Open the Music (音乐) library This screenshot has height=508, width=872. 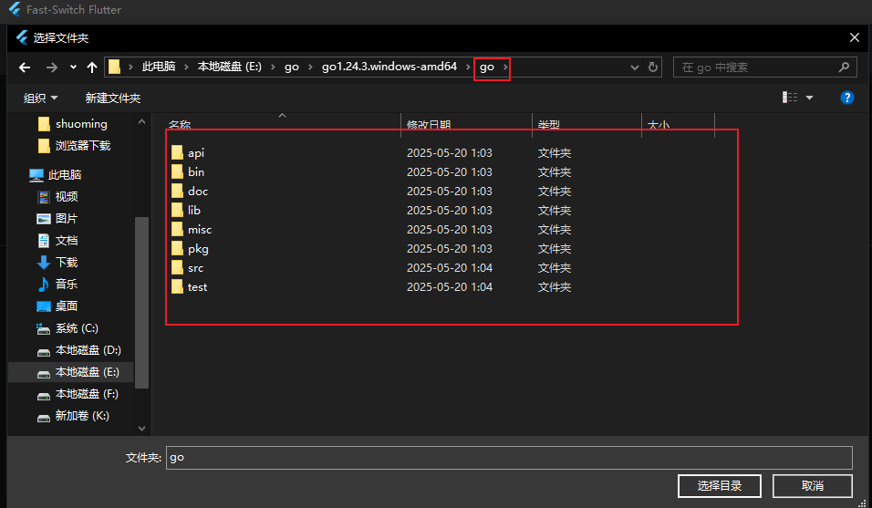pos(67,285)
